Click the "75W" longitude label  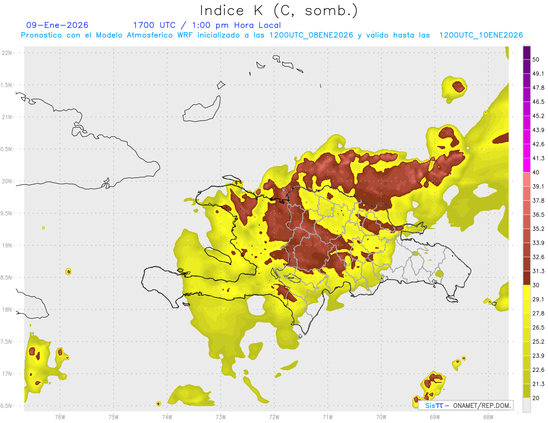pos(113,417)
